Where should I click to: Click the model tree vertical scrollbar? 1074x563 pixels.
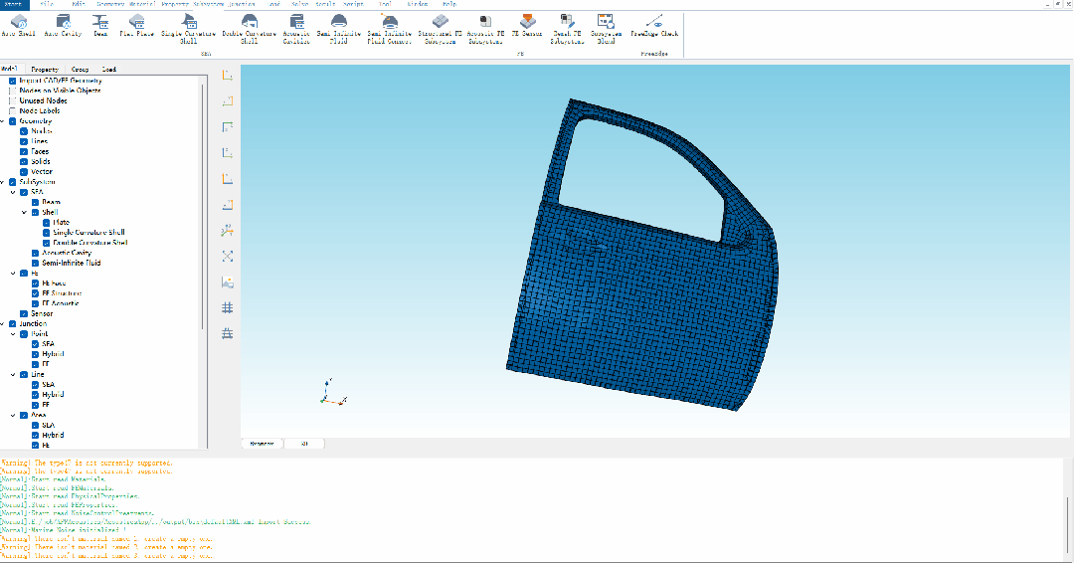point(203,206)
